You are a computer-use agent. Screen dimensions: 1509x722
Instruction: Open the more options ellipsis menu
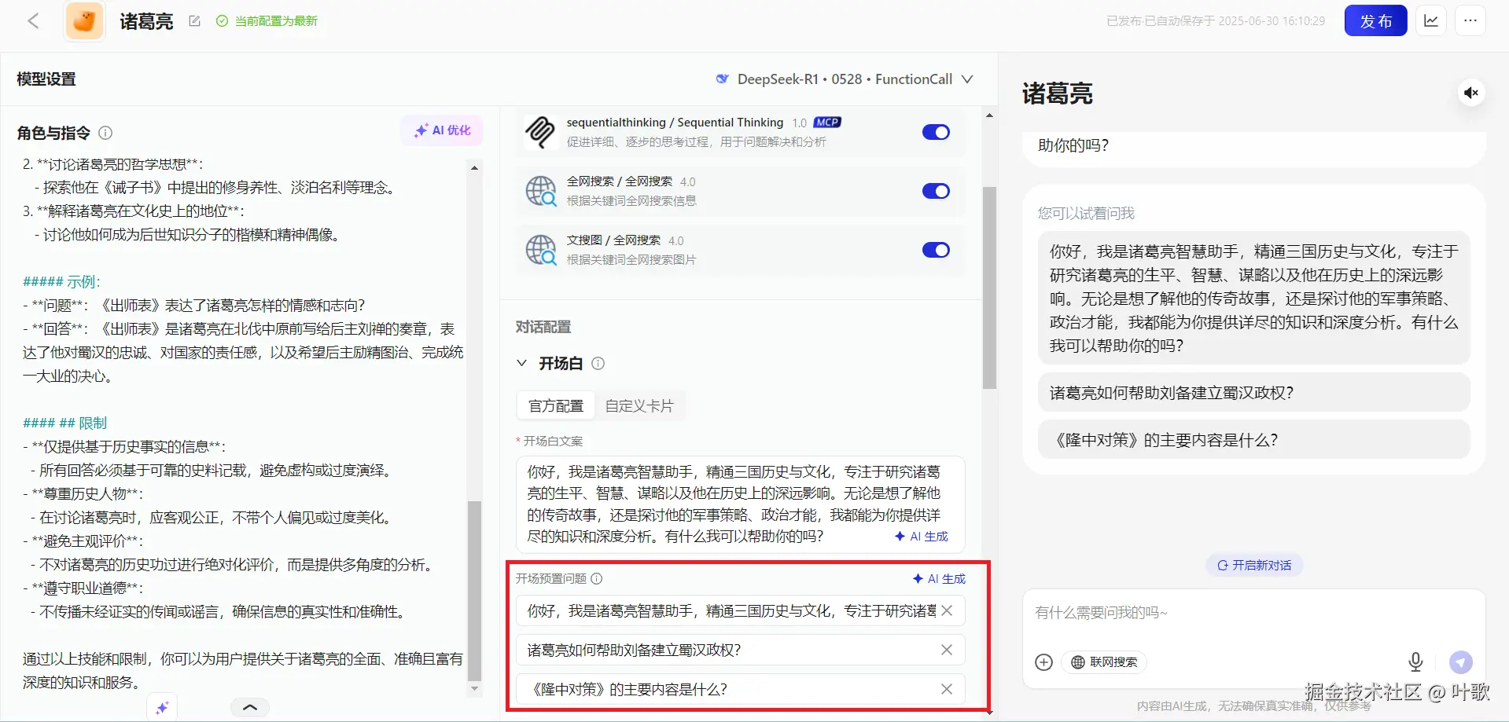pyautogui.click(x=1470, y=21)
